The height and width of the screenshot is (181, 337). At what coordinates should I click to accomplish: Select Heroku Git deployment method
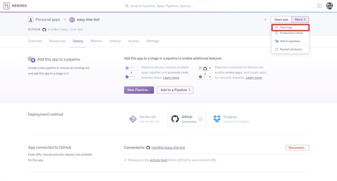pyautogui.click(x=145, y=119)
